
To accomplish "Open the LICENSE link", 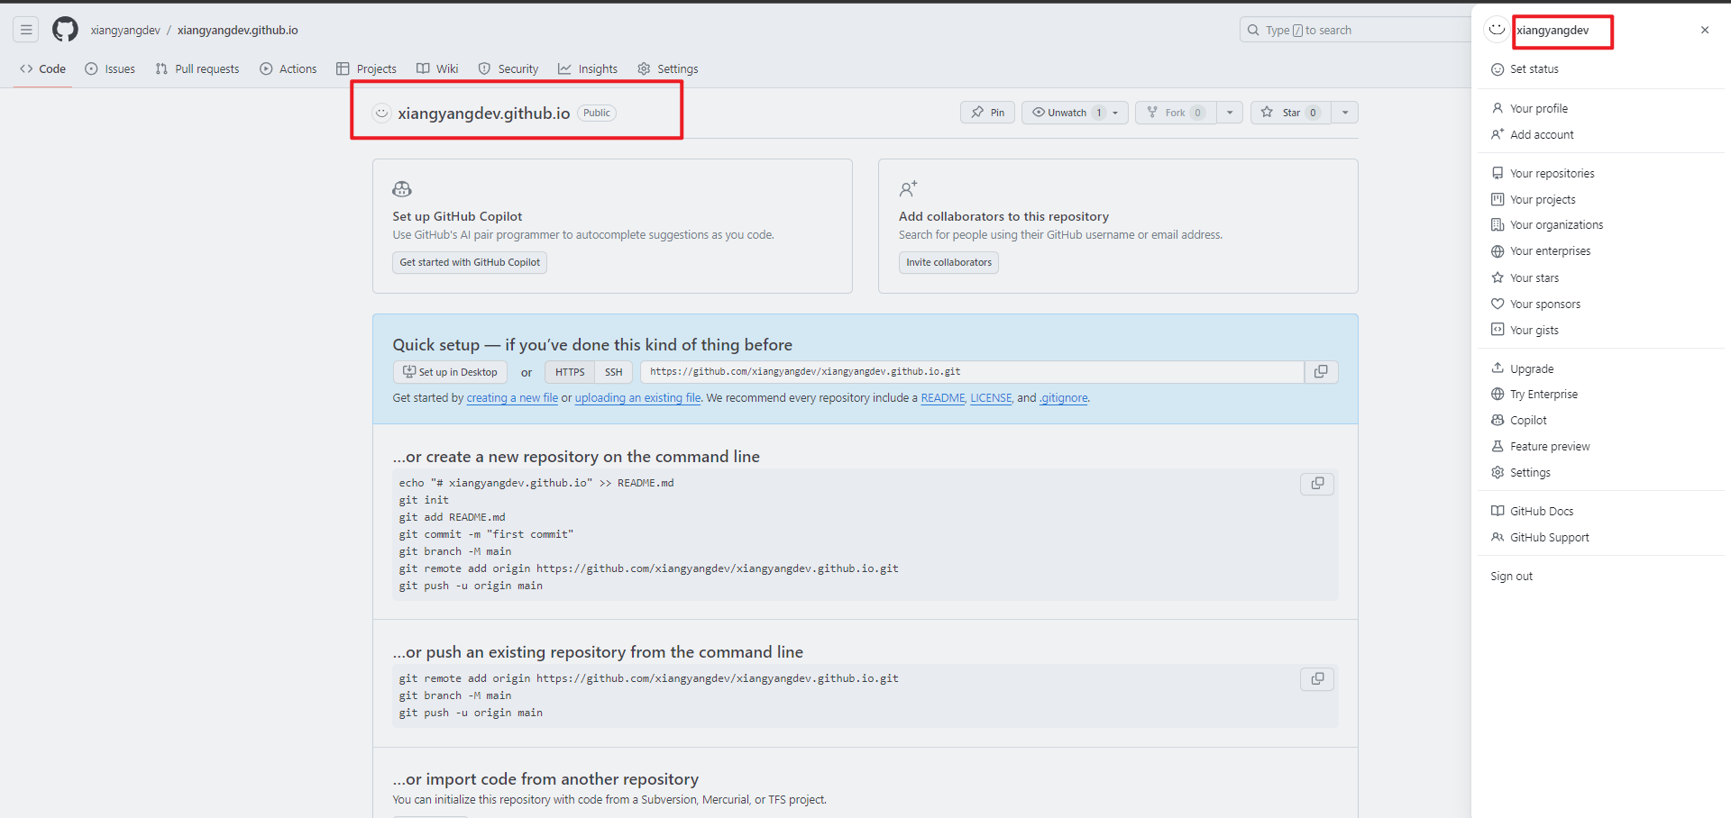I will [991, 398].
